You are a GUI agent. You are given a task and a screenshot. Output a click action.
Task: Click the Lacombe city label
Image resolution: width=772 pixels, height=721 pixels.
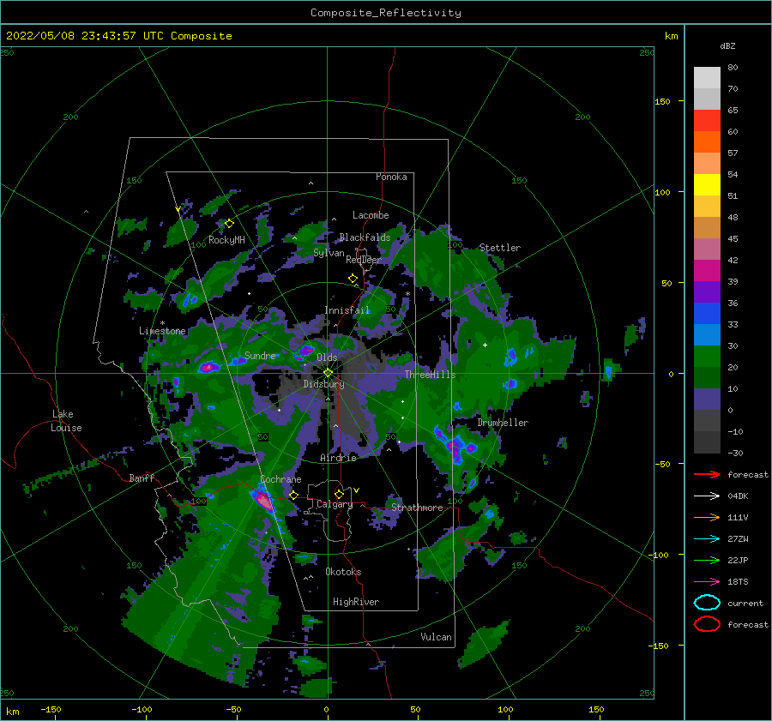click(371, 215)
